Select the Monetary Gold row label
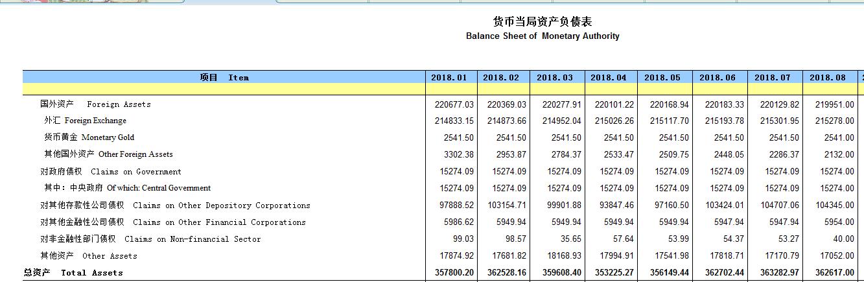 point(88,137)
